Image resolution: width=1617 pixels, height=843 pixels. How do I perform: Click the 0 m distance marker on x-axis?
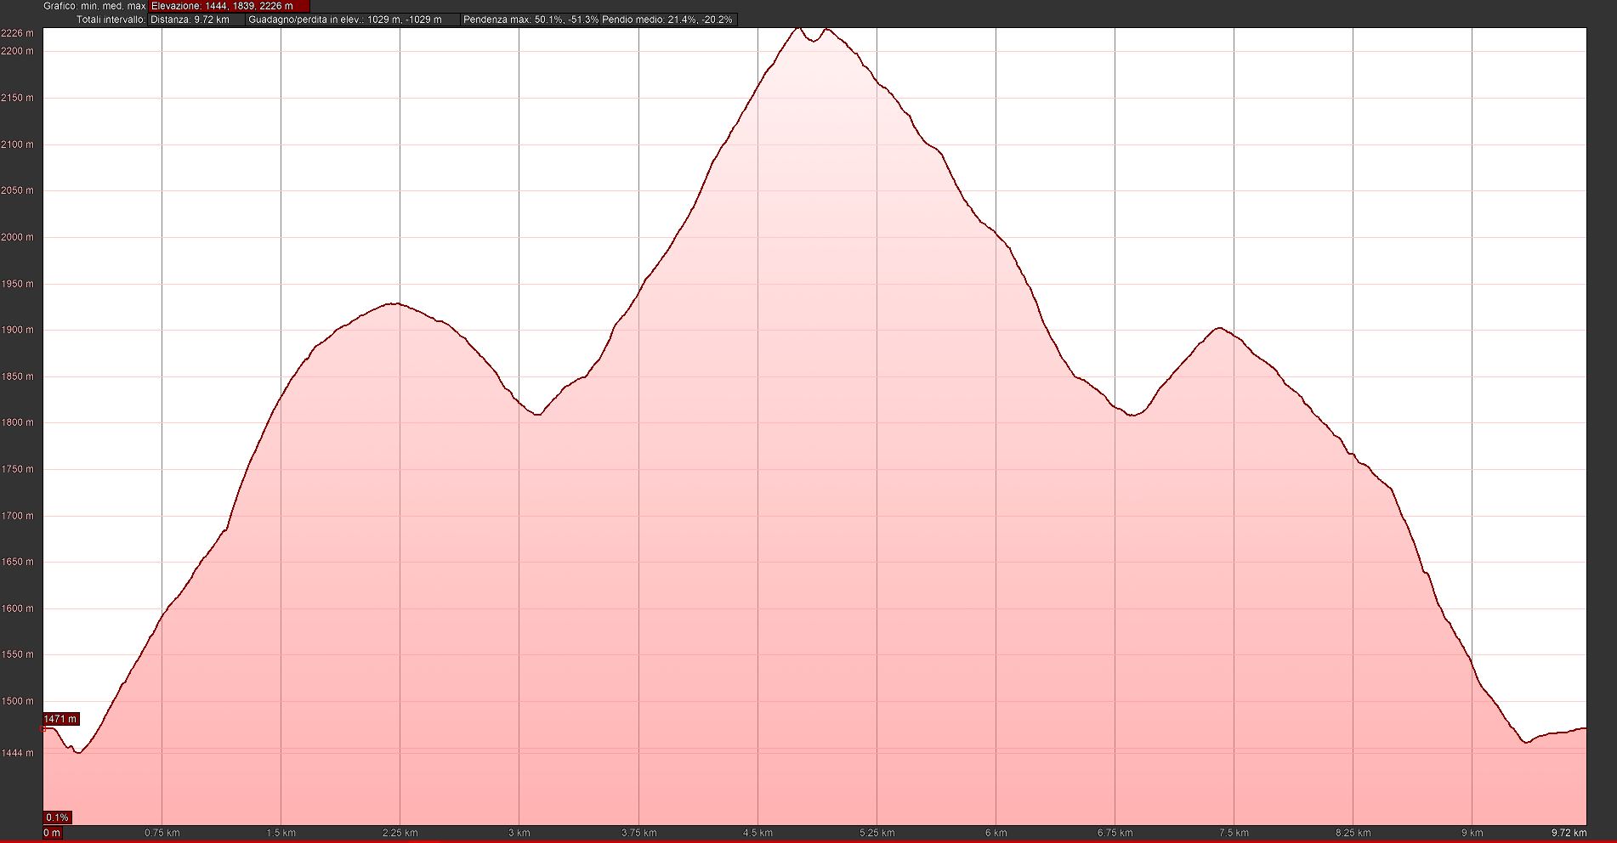tap(52, 833)
